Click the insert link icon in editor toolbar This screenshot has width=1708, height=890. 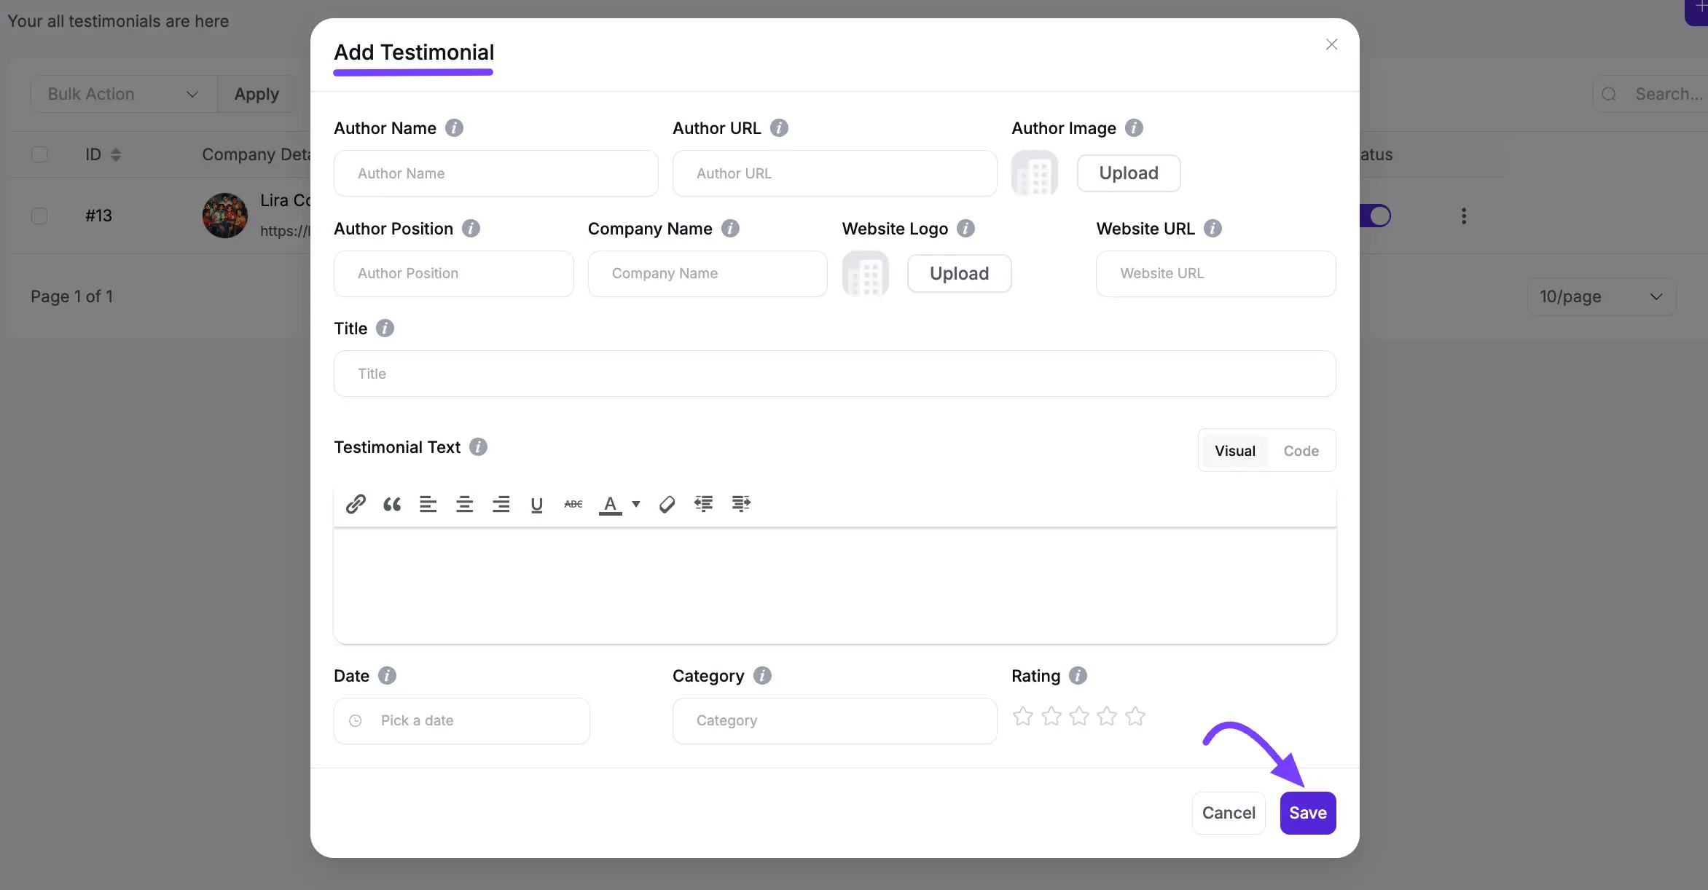[x=356, y=504]
